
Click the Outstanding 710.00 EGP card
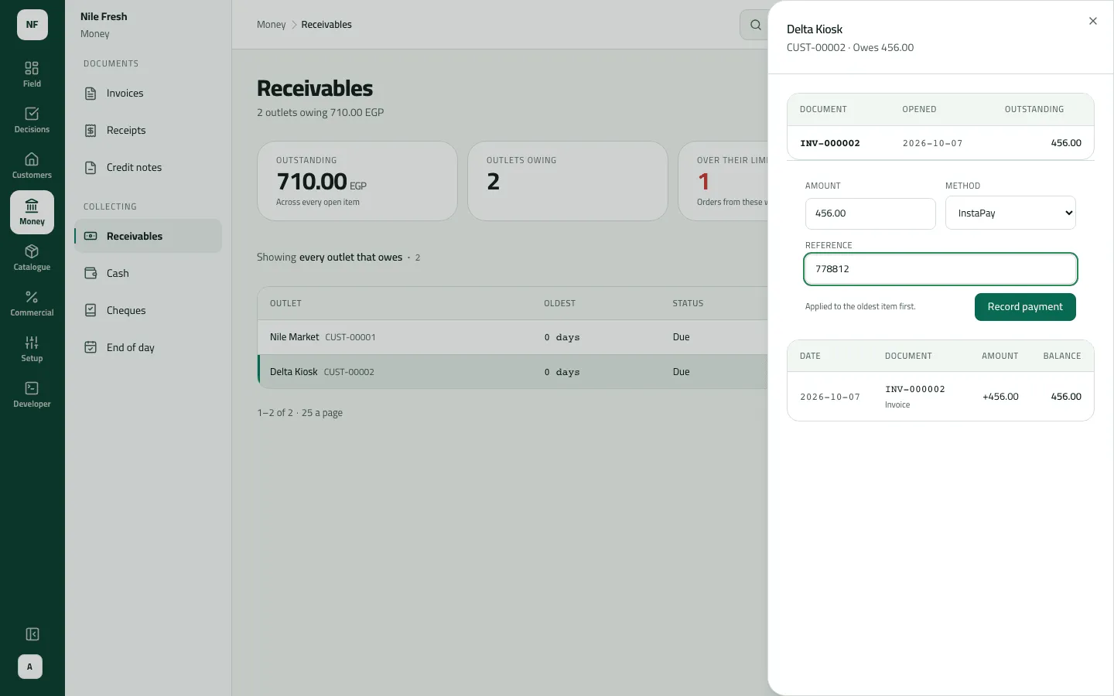tap(357, 181)
